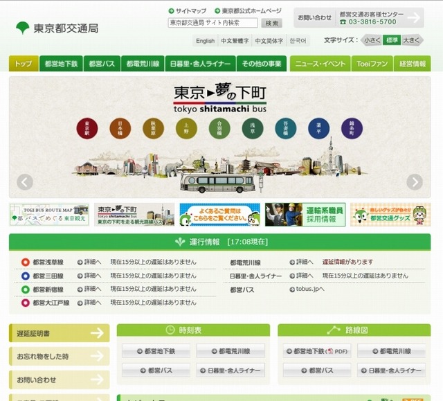Click the 都営浅草線 red circle line icon
The image size is (443, 401).
[26, 262]
